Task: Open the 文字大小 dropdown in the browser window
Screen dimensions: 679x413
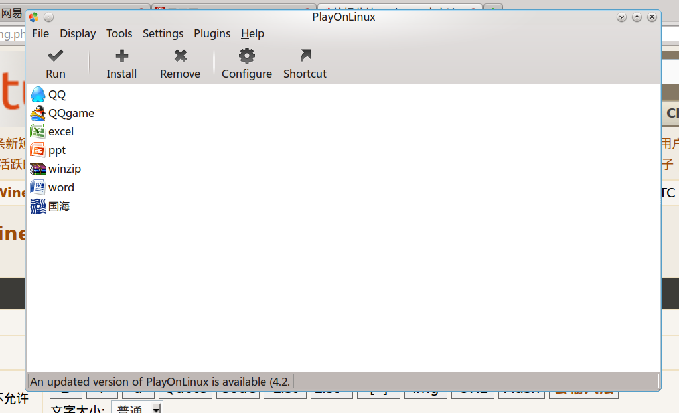Action: click(137, 408)
